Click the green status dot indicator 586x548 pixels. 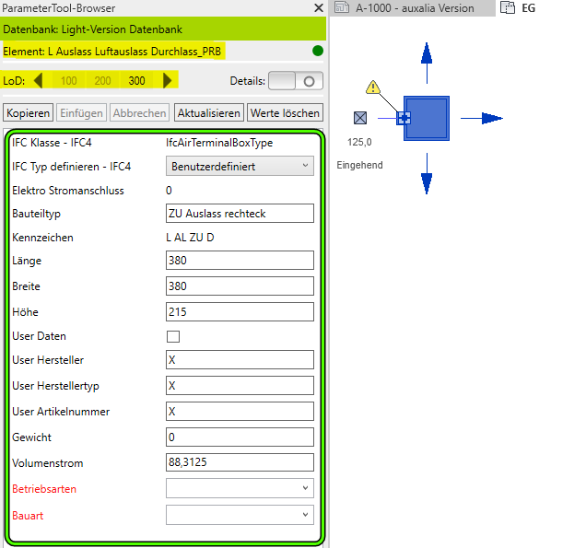(318, 51)
